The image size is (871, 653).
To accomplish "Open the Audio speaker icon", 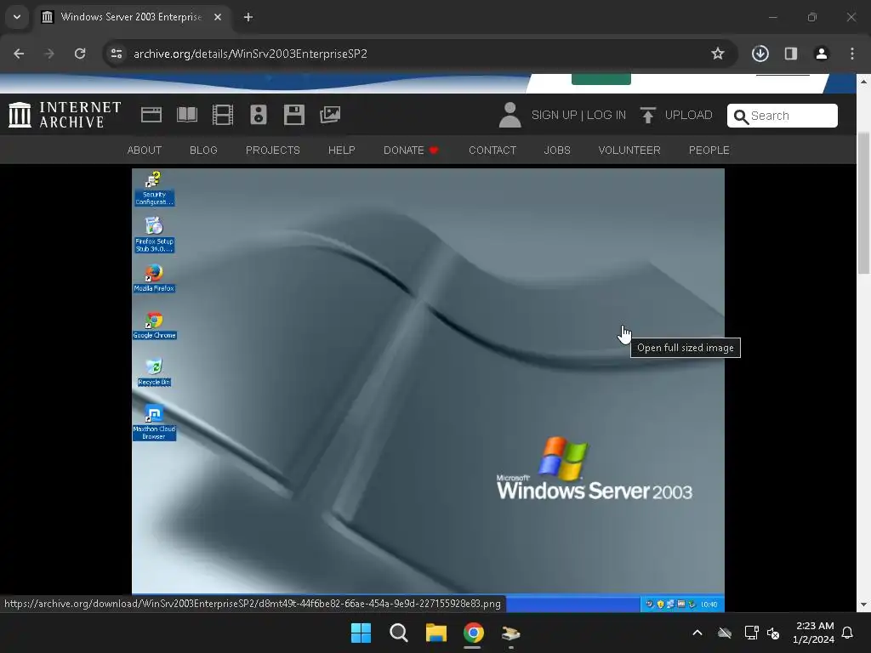I will (259, 115).
